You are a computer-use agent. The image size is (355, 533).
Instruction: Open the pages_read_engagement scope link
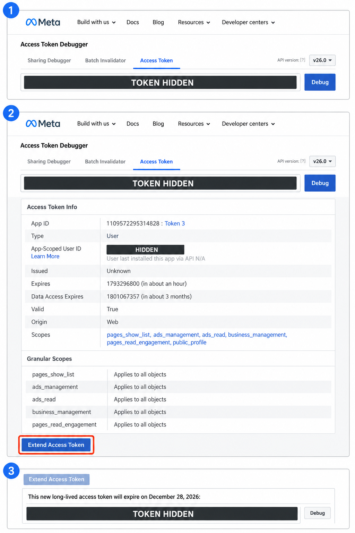point(139,342)
